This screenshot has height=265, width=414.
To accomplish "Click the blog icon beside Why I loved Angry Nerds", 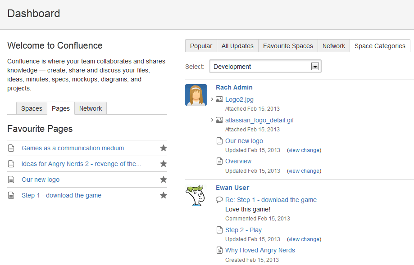I will pyautogui.click(x=219, y=250).
